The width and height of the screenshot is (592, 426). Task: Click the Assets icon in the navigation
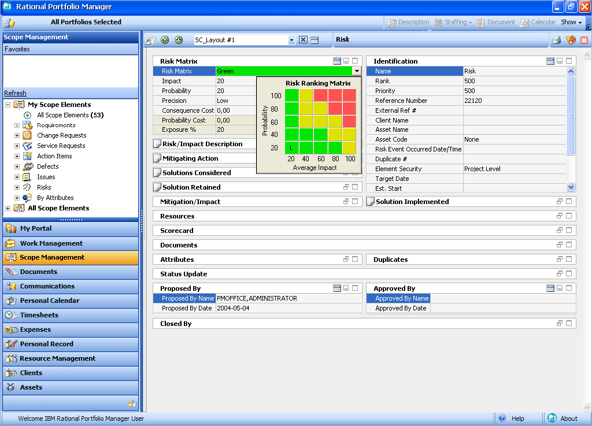10,387
